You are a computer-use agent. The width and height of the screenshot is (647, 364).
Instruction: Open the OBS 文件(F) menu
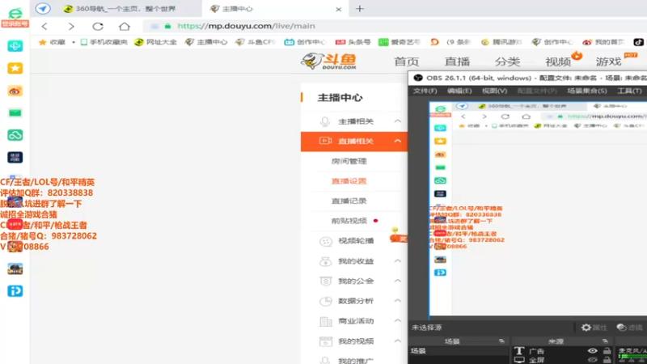point(425,91)
